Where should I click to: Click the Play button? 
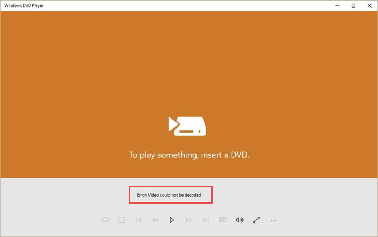(x=172, y=220)
